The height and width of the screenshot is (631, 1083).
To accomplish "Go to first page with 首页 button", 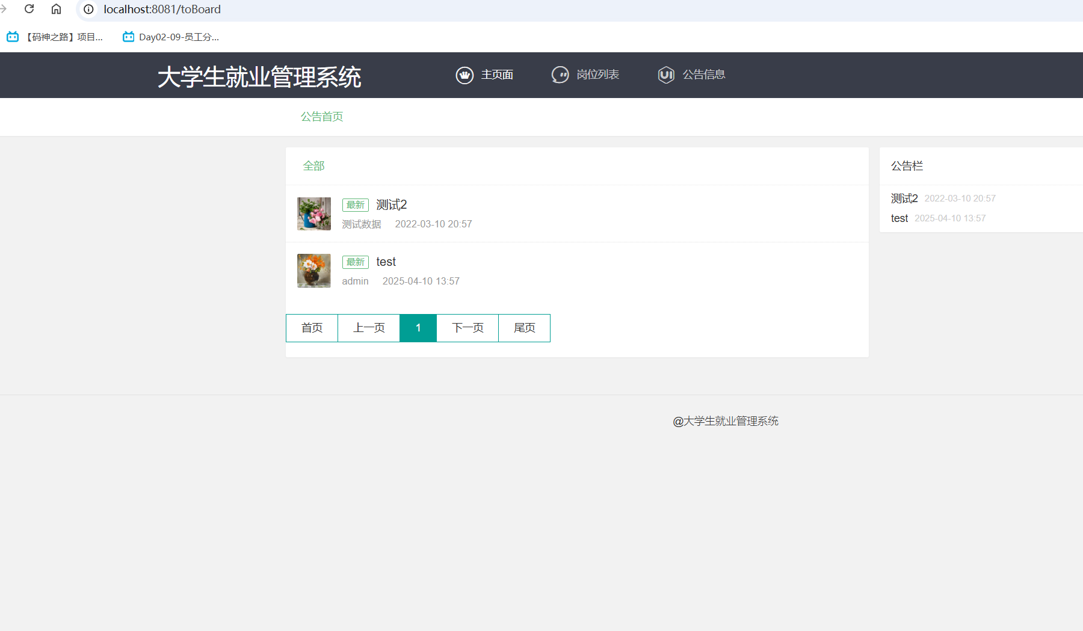I will click(x=312, y=328).
